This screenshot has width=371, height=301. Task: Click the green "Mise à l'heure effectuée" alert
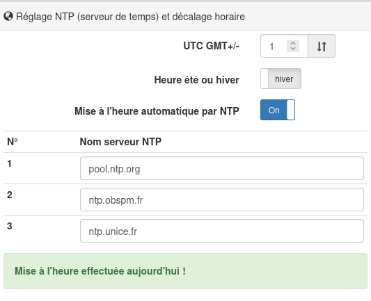[x=185, y=271]
